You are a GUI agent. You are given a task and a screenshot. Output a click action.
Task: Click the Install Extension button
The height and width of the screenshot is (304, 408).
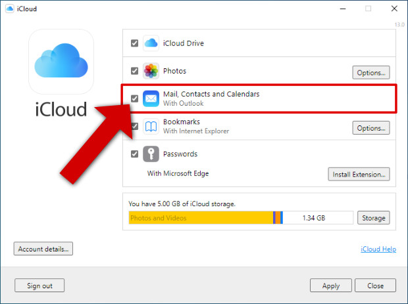(359, 174)
